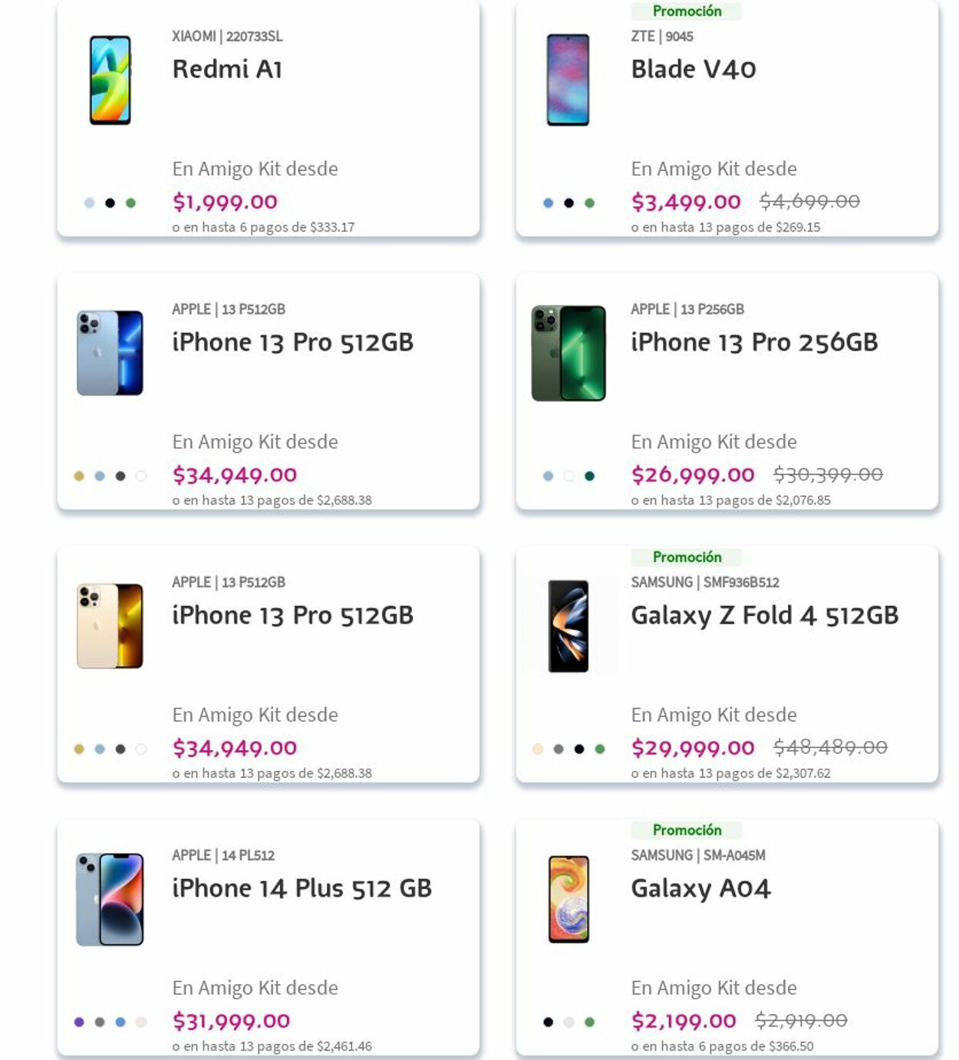
Task: Pick dark green color for iPhone 13 Pro 256GB
Action: (x=589, y=476)
